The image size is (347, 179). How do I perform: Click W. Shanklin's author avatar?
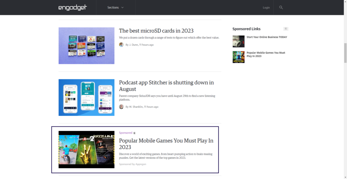point(121,107)
